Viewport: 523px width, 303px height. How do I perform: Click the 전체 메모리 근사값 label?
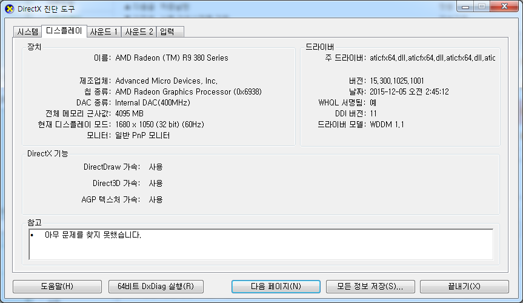[78, 113]
